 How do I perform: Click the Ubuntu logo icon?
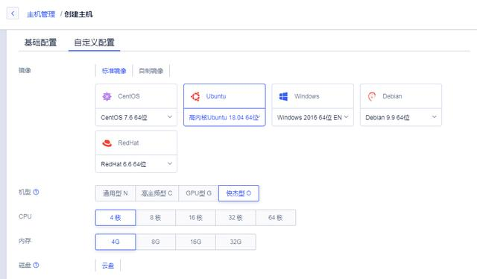tap(195, 96)
